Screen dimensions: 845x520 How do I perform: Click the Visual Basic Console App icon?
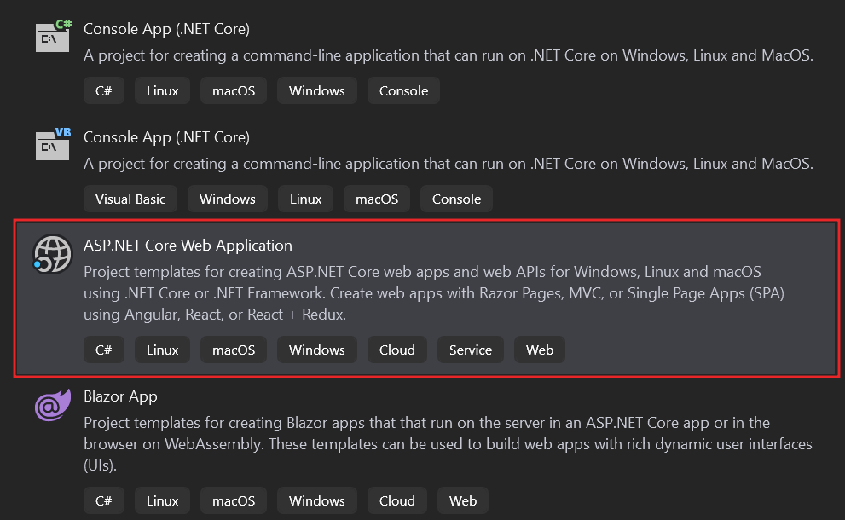pos(52,145)
